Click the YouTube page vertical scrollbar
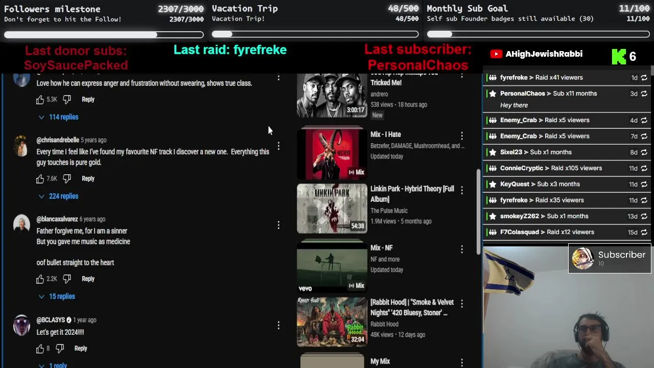 tap(479, 212)
